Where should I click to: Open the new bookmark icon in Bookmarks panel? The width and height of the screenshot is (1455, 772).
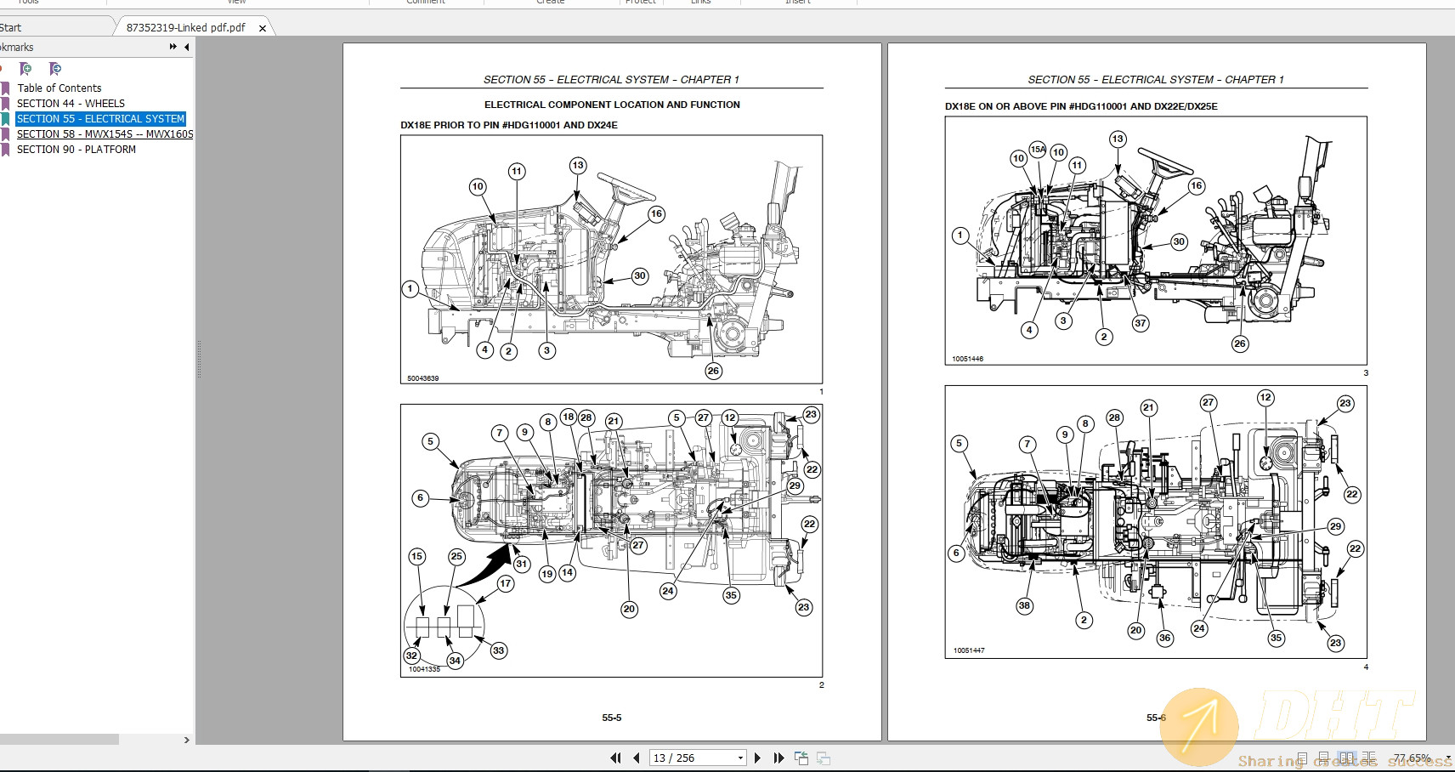pyautogui.click(x=25, y=69)
